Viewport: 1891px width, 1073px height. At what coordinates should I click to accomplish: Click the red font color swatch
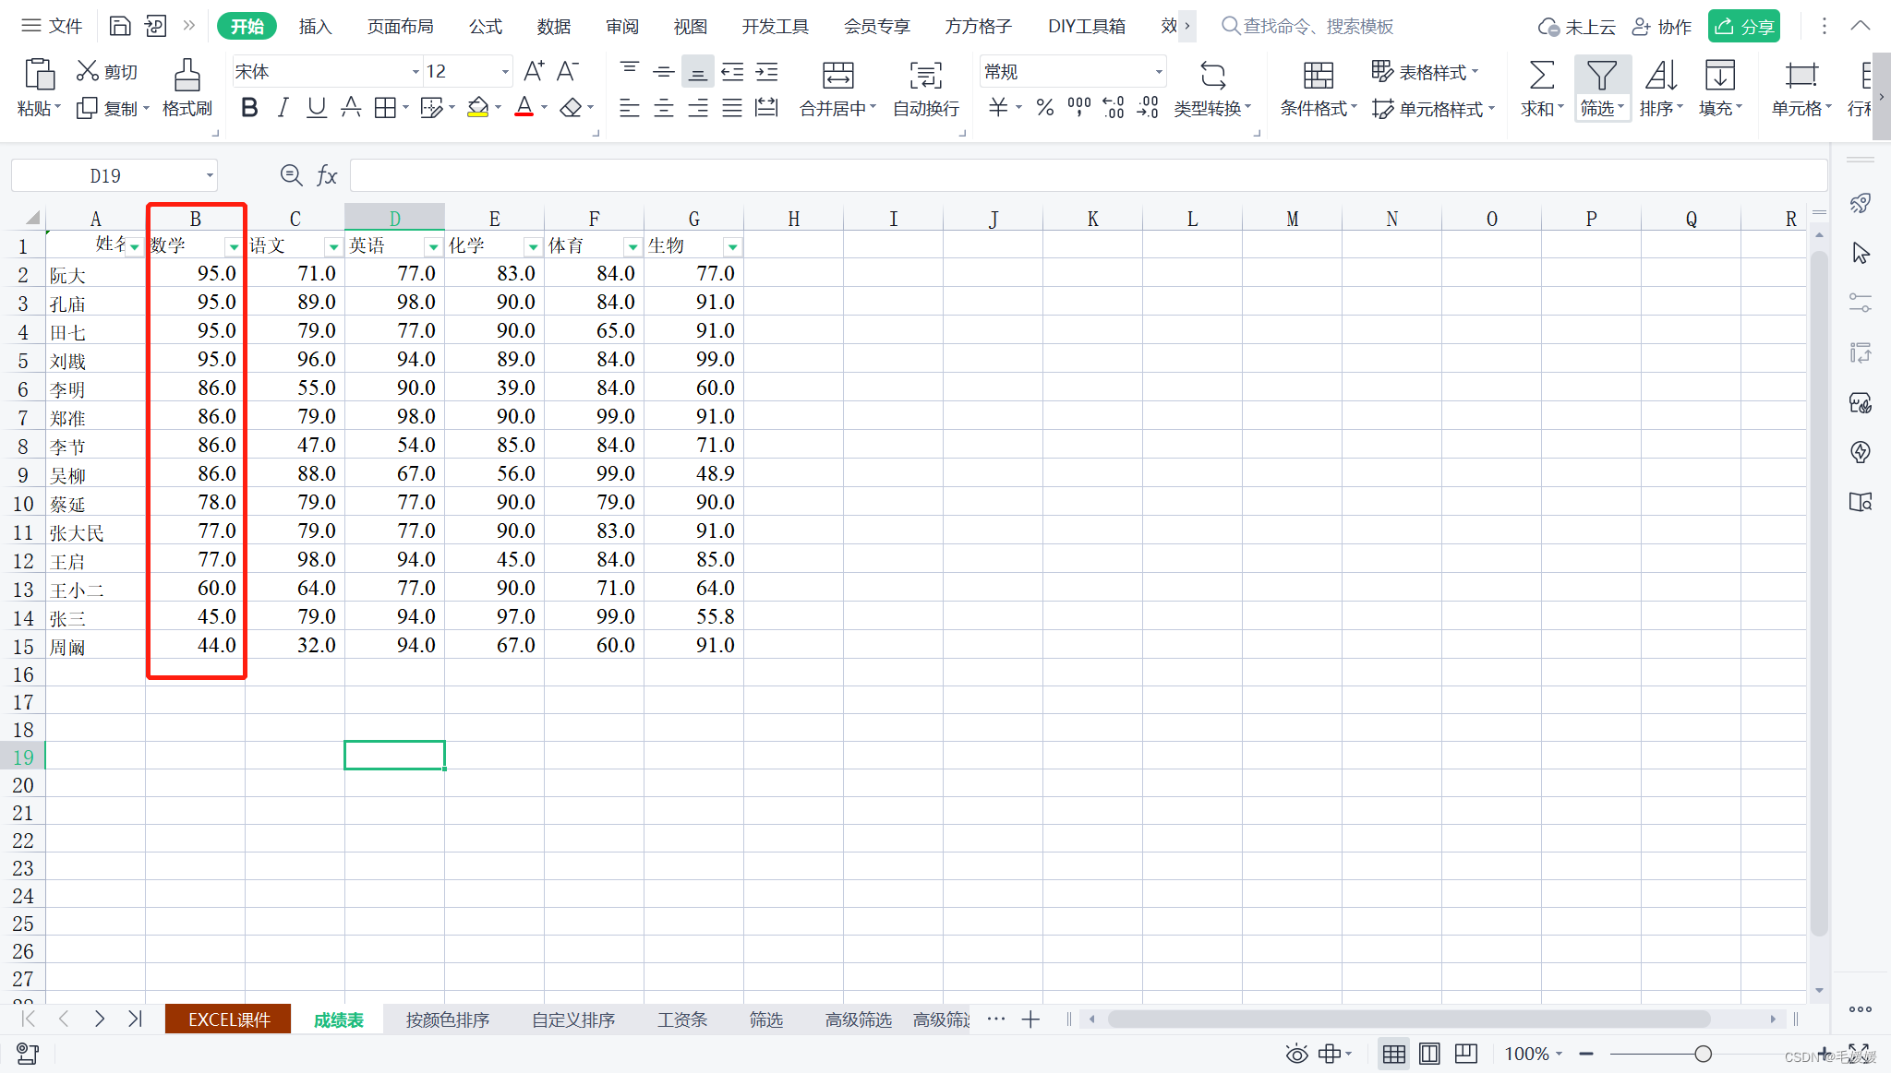(524, 108)
